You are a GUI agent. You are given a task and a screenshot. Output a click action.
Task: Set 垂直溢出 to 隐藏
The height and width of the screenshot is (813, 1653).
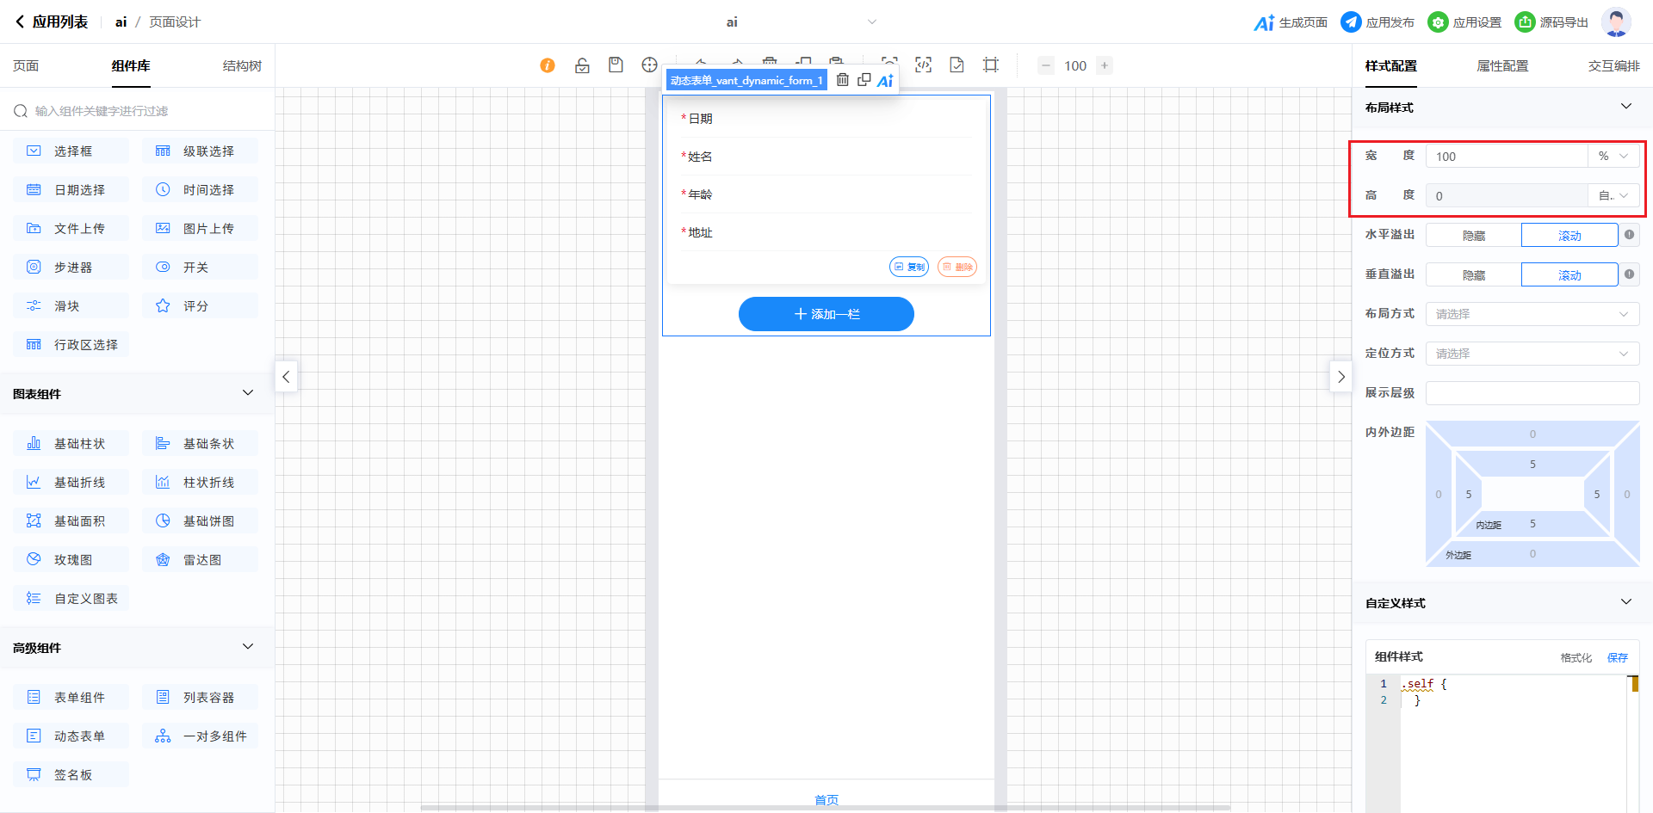pyautogui.click(x=1473, y=275)
